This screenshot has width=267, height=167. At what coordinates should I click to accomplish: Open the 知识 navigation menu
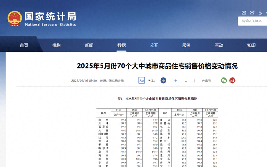click(252, 45)
